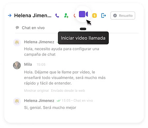
Task: Open Helena Jimenez avatar on first message
Action: click(17, 42)
